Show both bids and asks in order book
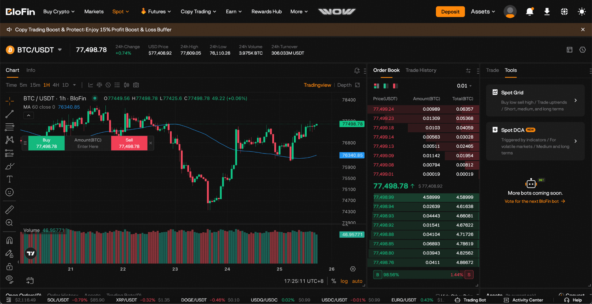 click(x=377, y=86)
